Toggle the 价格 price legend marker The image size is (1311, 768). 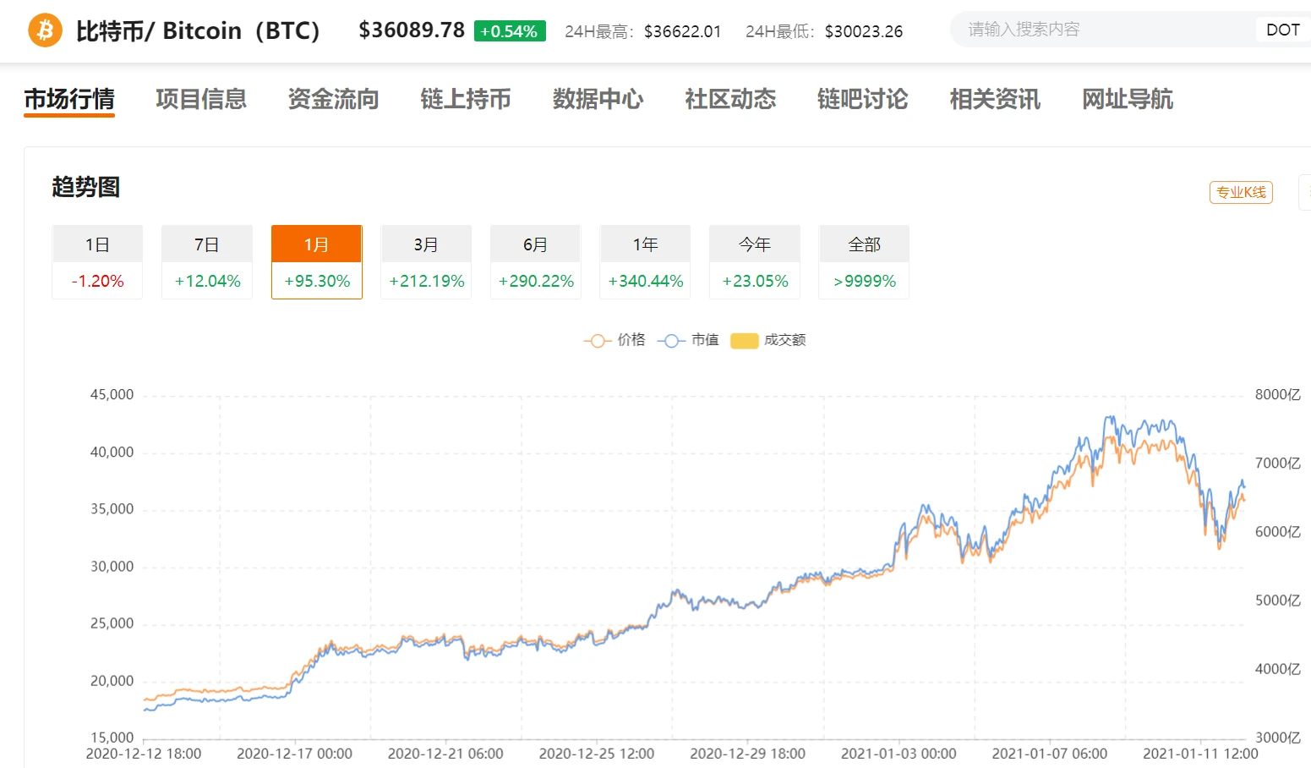[597, 341]
